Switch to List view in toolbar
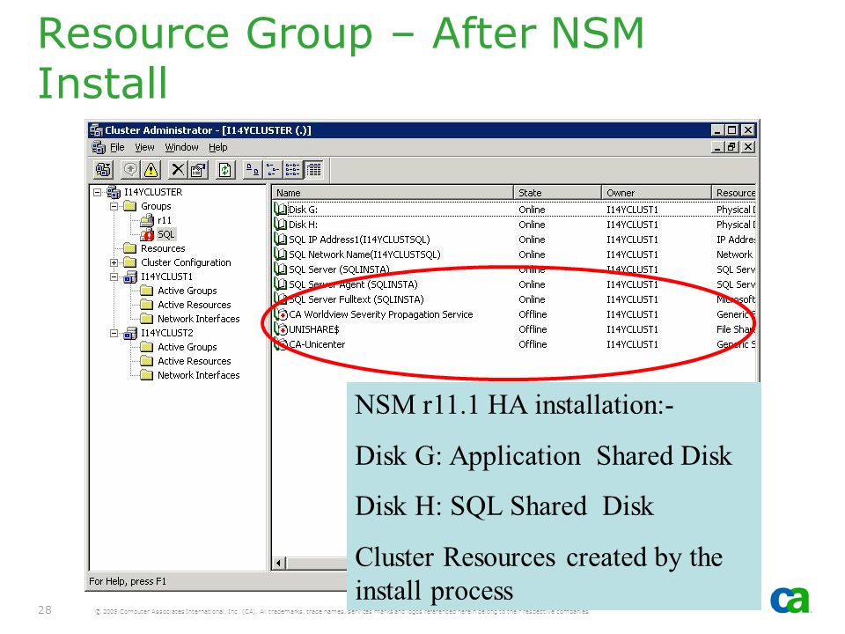 [292, 170]
